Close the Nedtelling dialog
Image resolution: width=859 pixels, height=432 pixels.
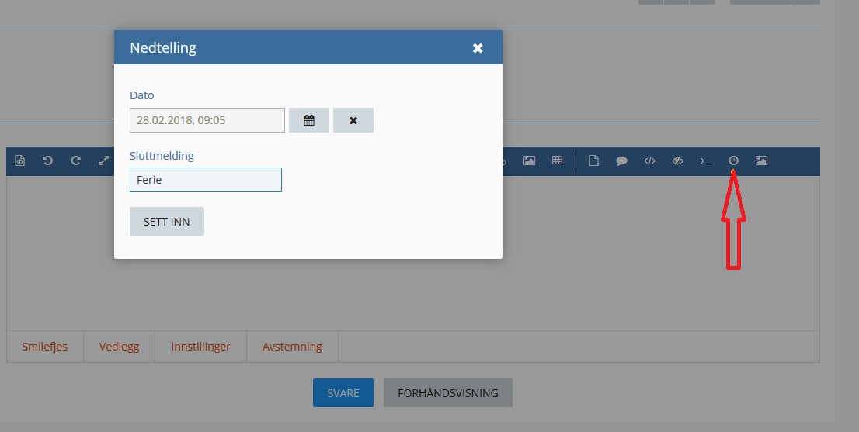[478, 48]
